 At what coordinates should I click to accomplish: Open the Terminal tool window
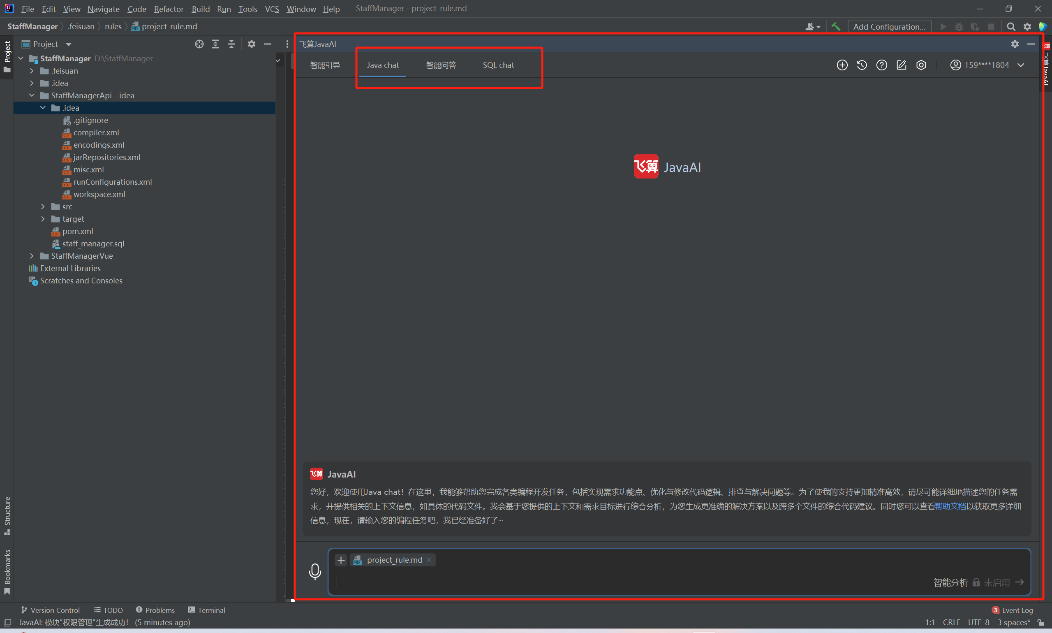tap(207, 610)
